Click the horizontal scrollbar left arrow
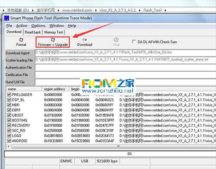Viewport: 216px width, 169px height. coord(9,147)
